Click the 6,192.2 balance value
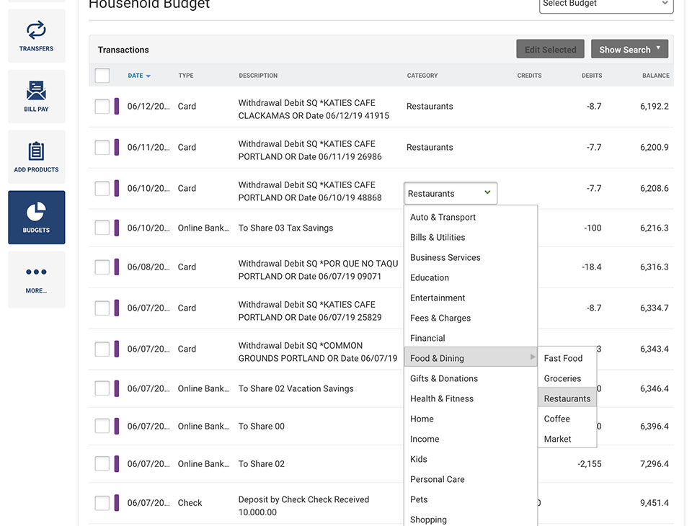This screenshot has width=692, height=526. pyautogui.click(x=654, y=107)
